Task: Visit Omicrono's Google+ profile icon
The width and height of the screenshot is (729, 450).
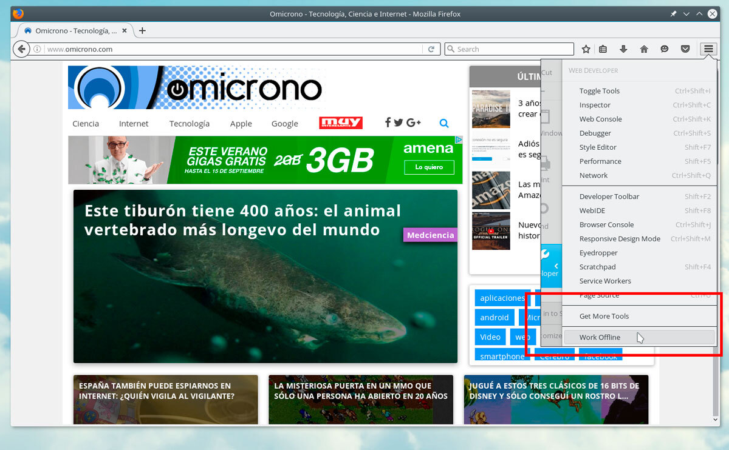Action: pyautogui.click(x=414, y=123)
